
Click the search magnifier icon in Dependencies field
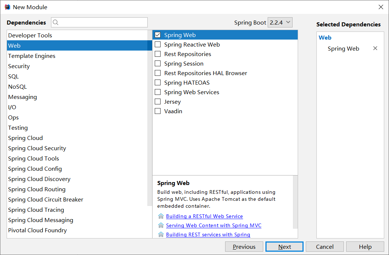(x=56, y=22)
